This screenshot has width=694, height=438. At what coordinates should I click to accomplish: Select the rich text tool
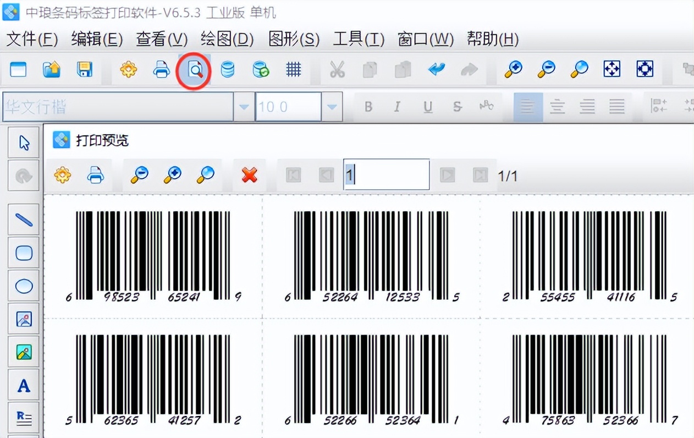(24, 418)
